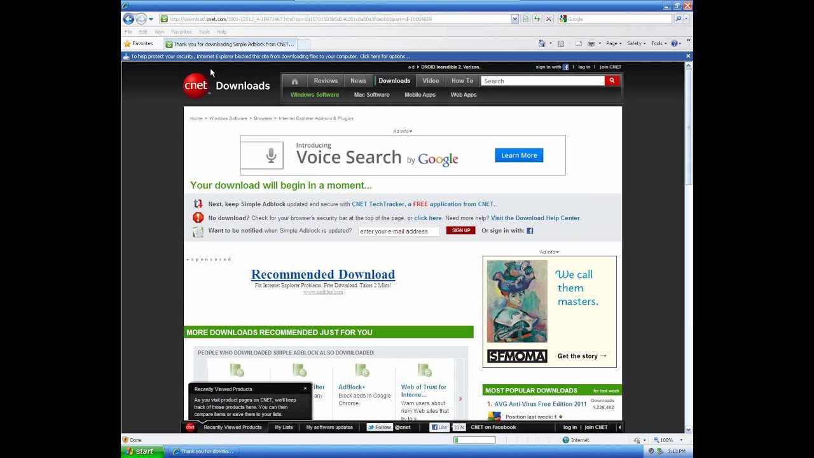814x458 pixels.
Task: Open the search provider dropdown arrow
Action: click(686, 19)
